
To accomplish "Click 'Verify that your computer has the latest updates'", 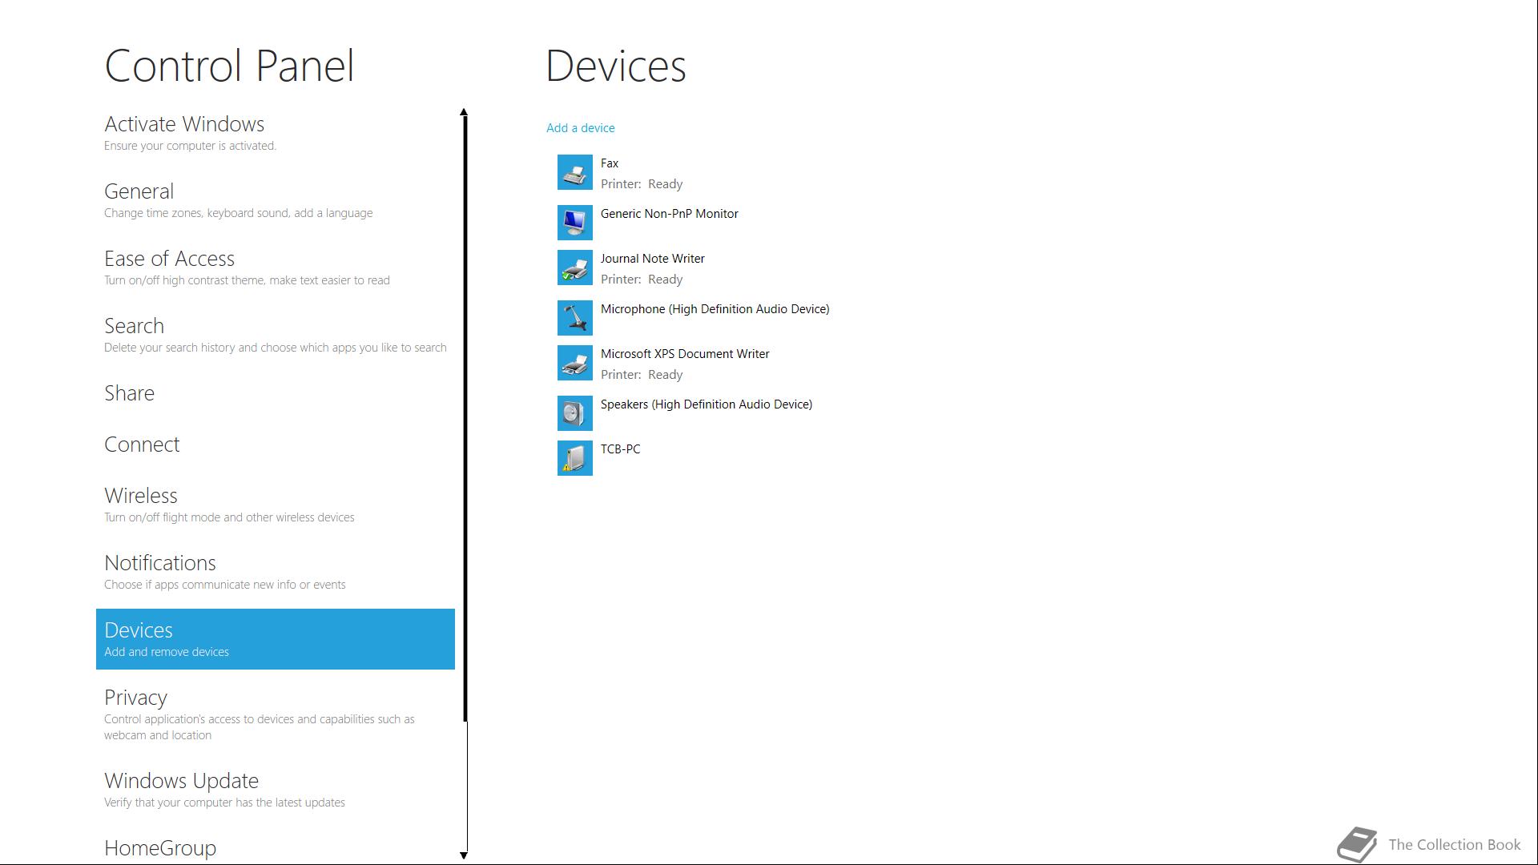I will pos(224,803).
